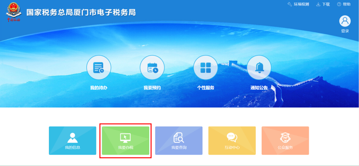
Task: Click the 通知公告 text label
Action: 259,88
